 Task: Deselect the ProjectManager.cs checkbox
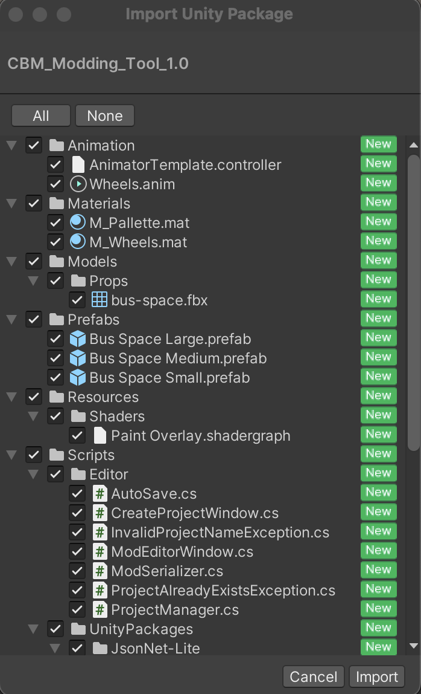pyautogui.click(x=77, y=609)
